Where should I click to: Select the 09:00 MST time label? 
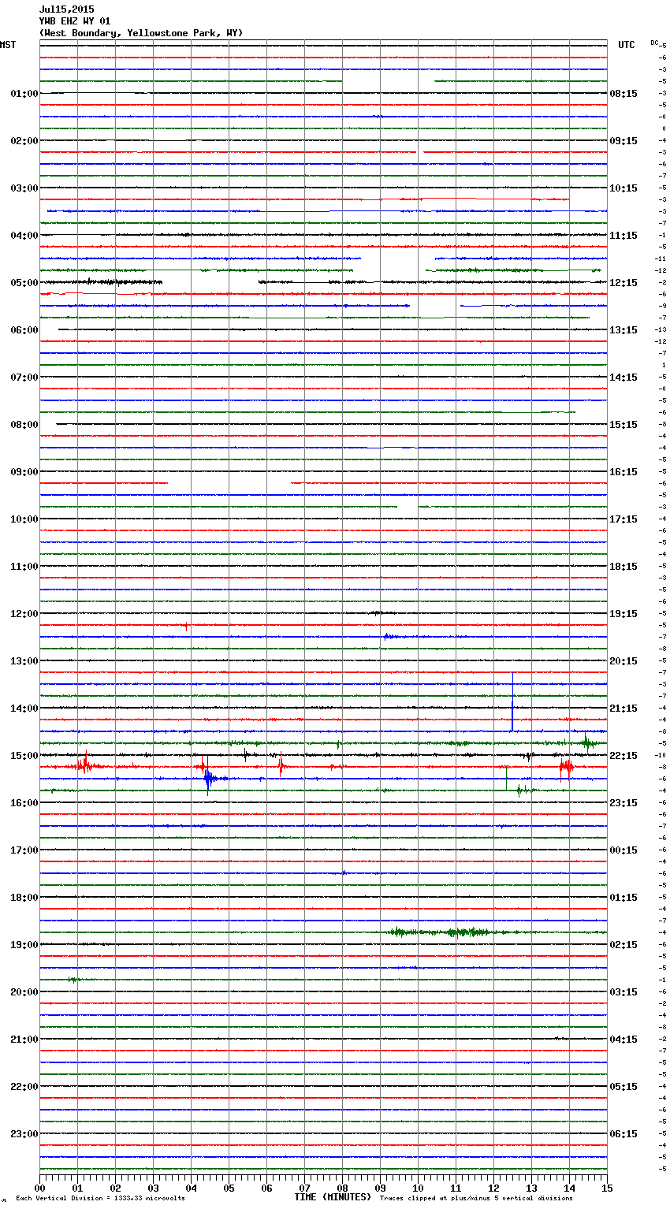click(x=24, y=472)
